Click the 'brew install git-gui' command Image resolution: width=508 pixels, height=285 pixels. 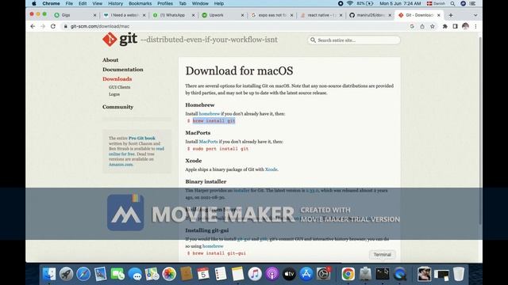point(219,253)
